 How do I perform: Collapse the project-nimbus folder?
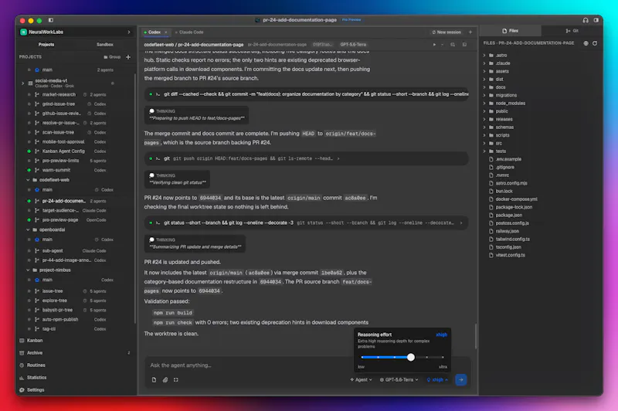click(x=28, y=270)
